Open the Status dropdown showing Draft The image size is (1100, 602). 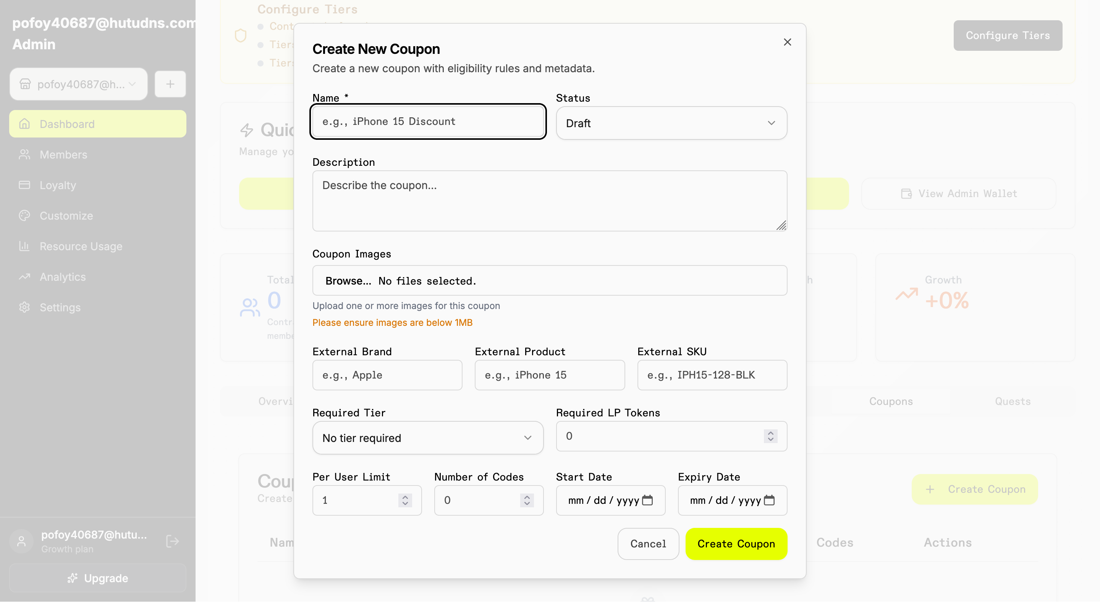(671, 123)
